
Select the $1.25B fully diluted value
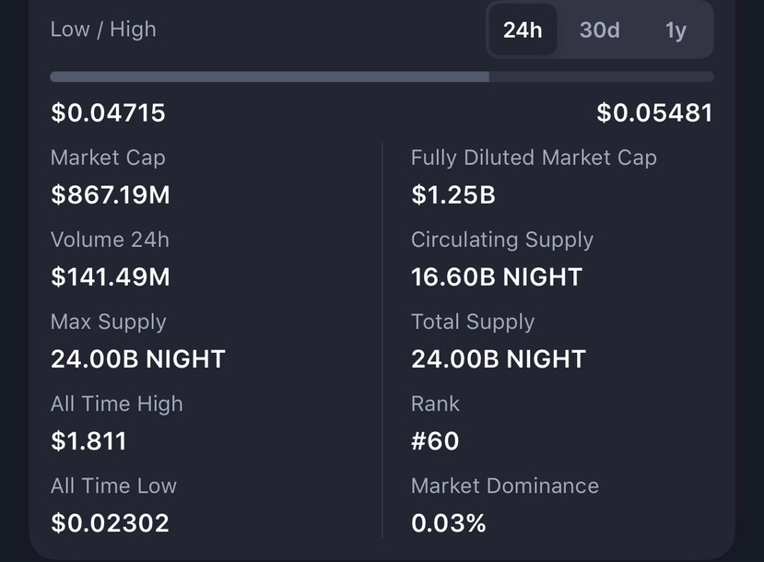click(x=453, y=195)
